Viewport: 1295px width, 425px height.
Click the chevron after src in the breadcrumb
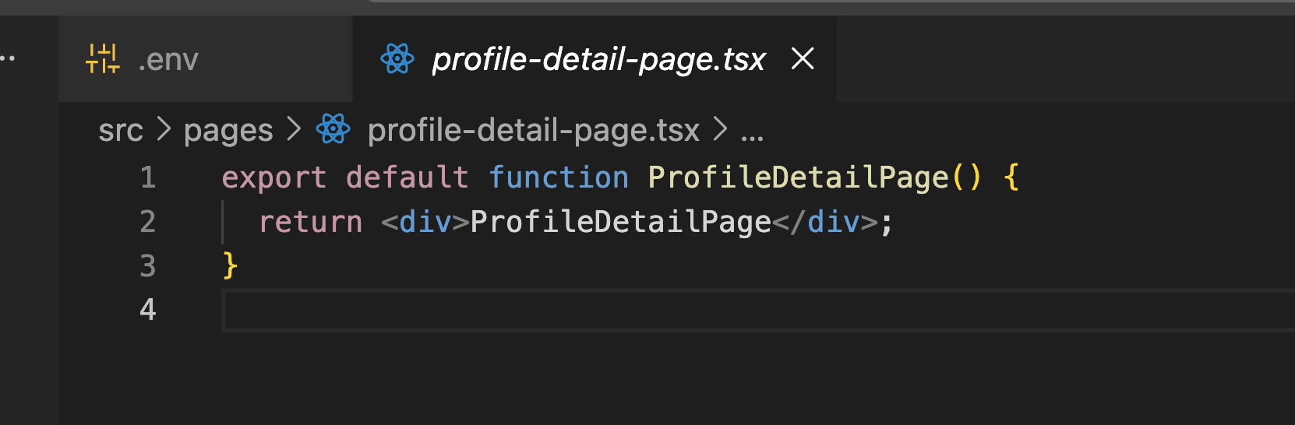click(164, 130)
